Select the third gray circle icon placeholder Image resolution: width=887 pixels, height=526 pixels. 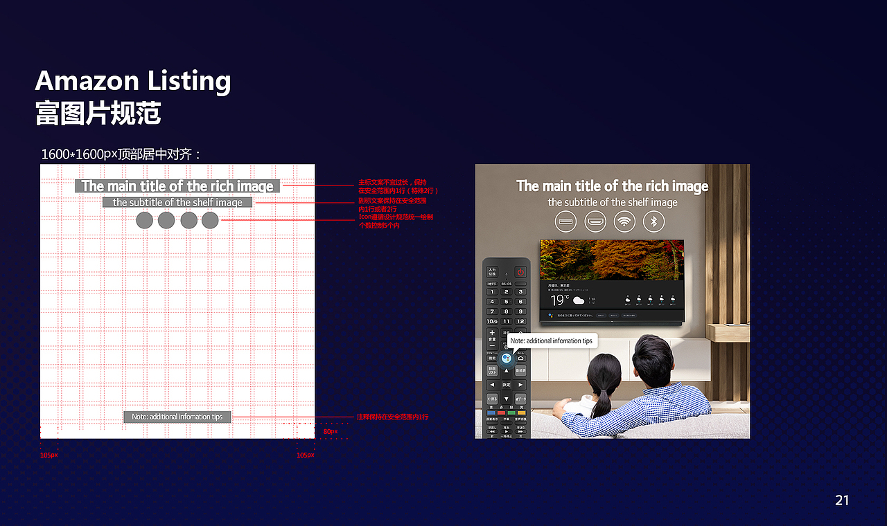click(189, 221)
